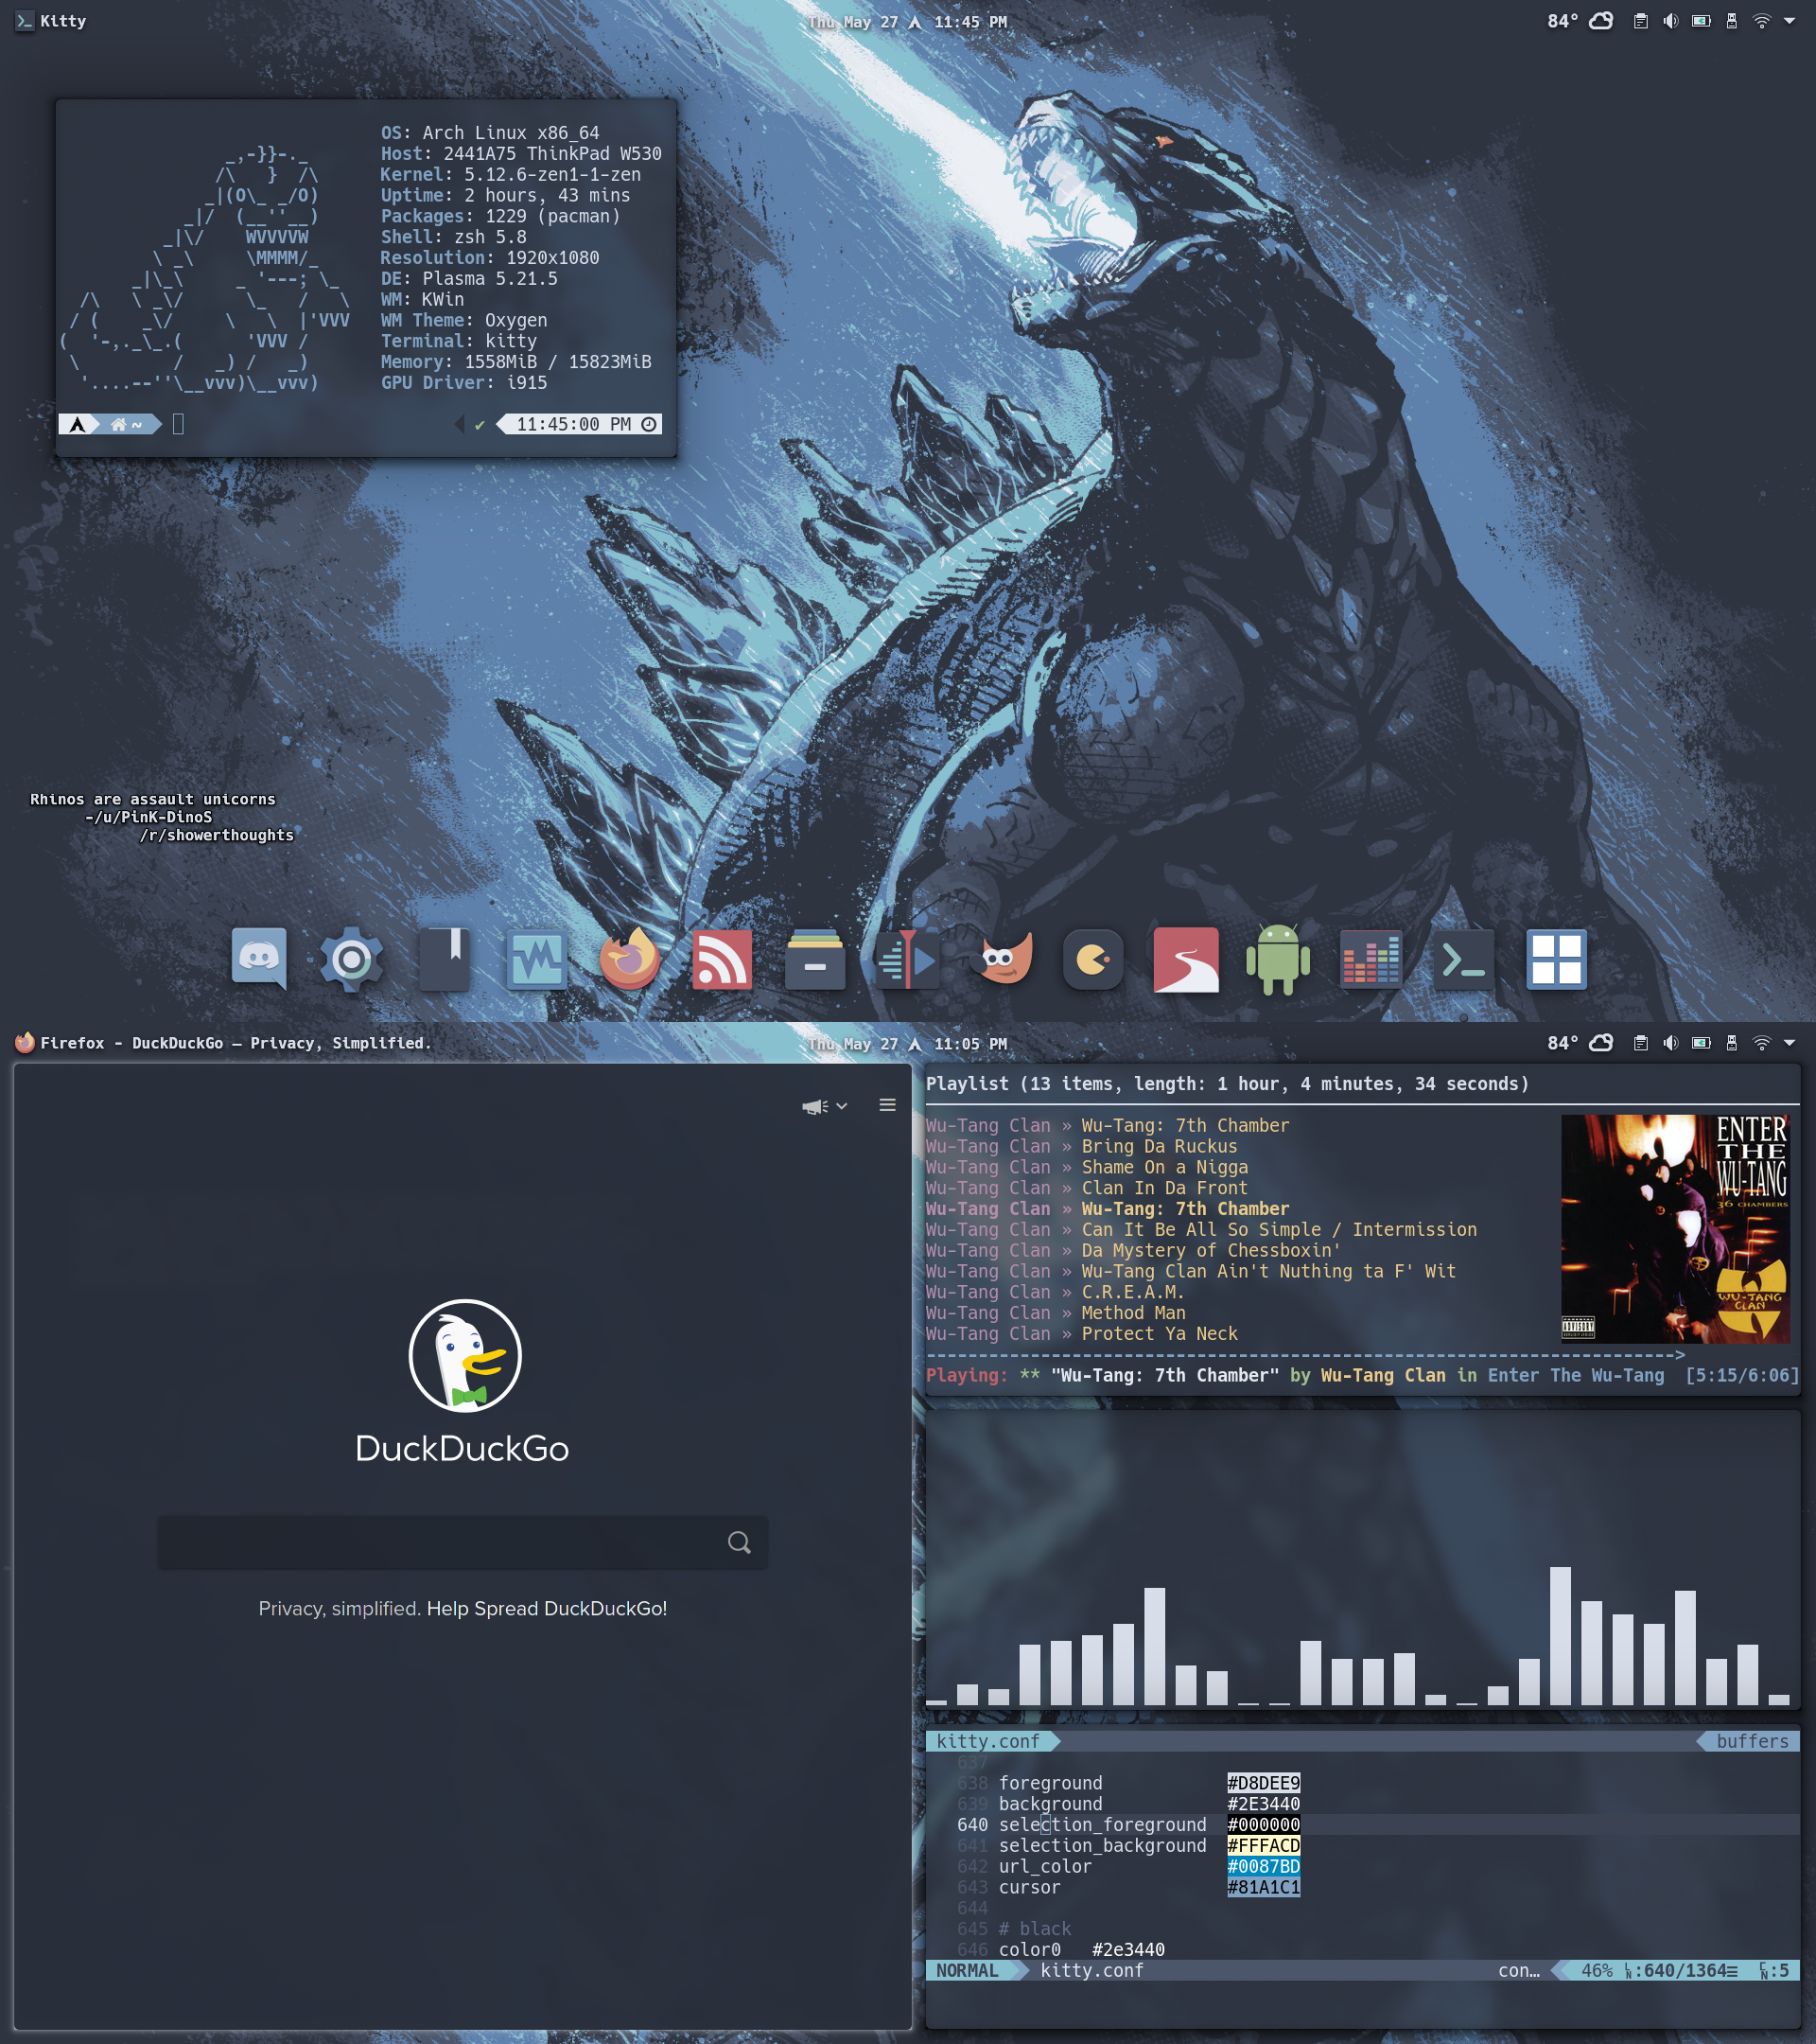This screenshot has width=1816, height=2044.
Task: Open the DuckDuckGo hamburger menu
Action: pyautogui.click(x=886, y=1105)
